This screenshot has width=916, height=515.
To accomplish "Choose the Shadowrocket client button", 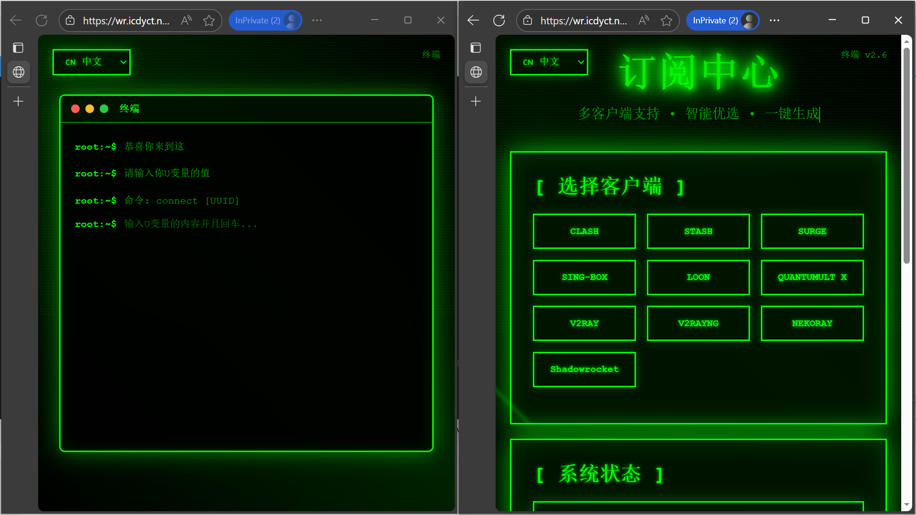I will [x=584, y=369].
